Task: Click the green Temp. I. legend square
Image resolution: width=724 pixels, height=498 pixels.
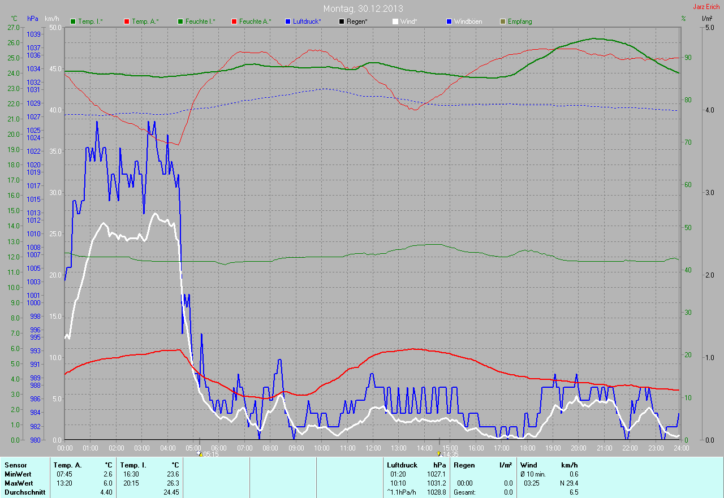Action: [73, 21]
